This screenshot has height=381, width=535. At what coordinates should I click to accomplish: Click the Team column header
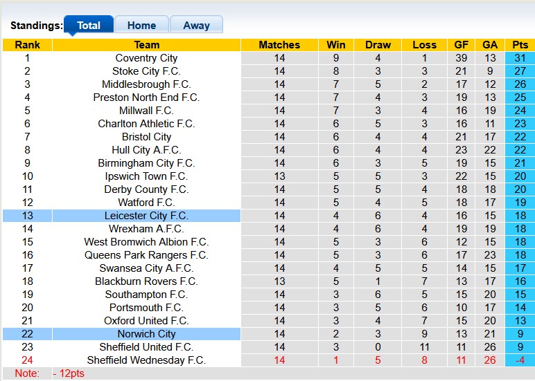coord(146,45)
